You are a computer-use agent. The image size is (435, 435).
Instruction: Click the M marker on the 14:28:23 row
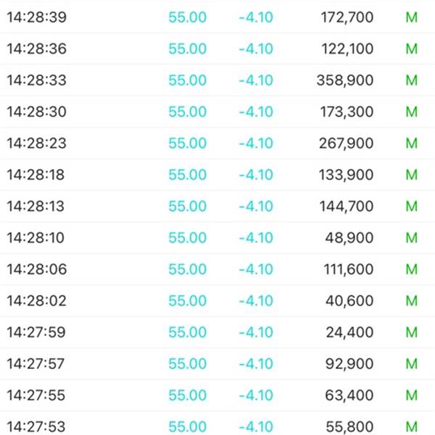click(x=411, y=143)
